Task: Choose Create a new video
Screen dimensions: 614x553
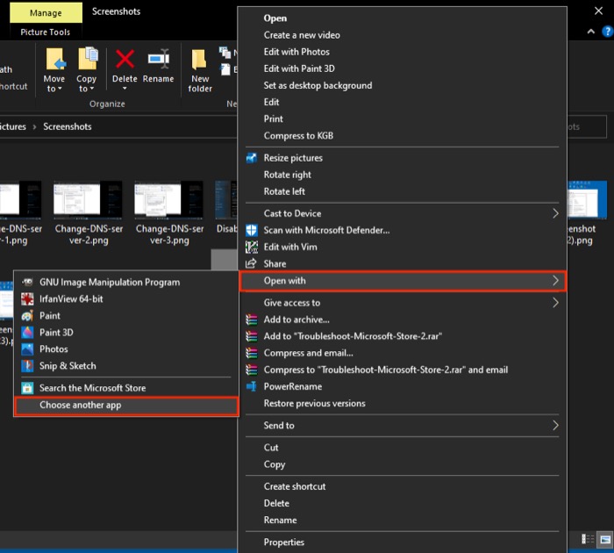Action: click(402, 35)
